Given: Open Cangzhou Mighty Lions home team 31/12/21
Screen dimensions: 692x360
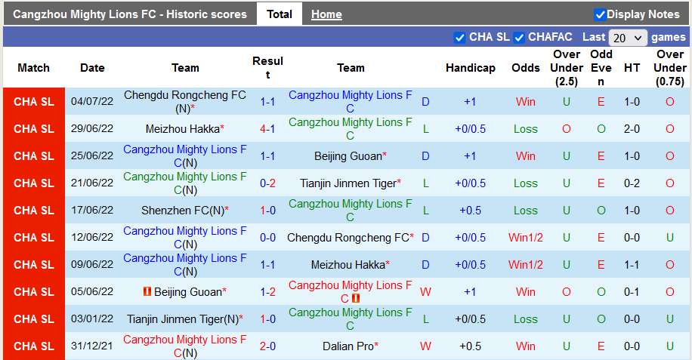Looking at the screenshot, I should pyautogui.click(x=185, y=346).
